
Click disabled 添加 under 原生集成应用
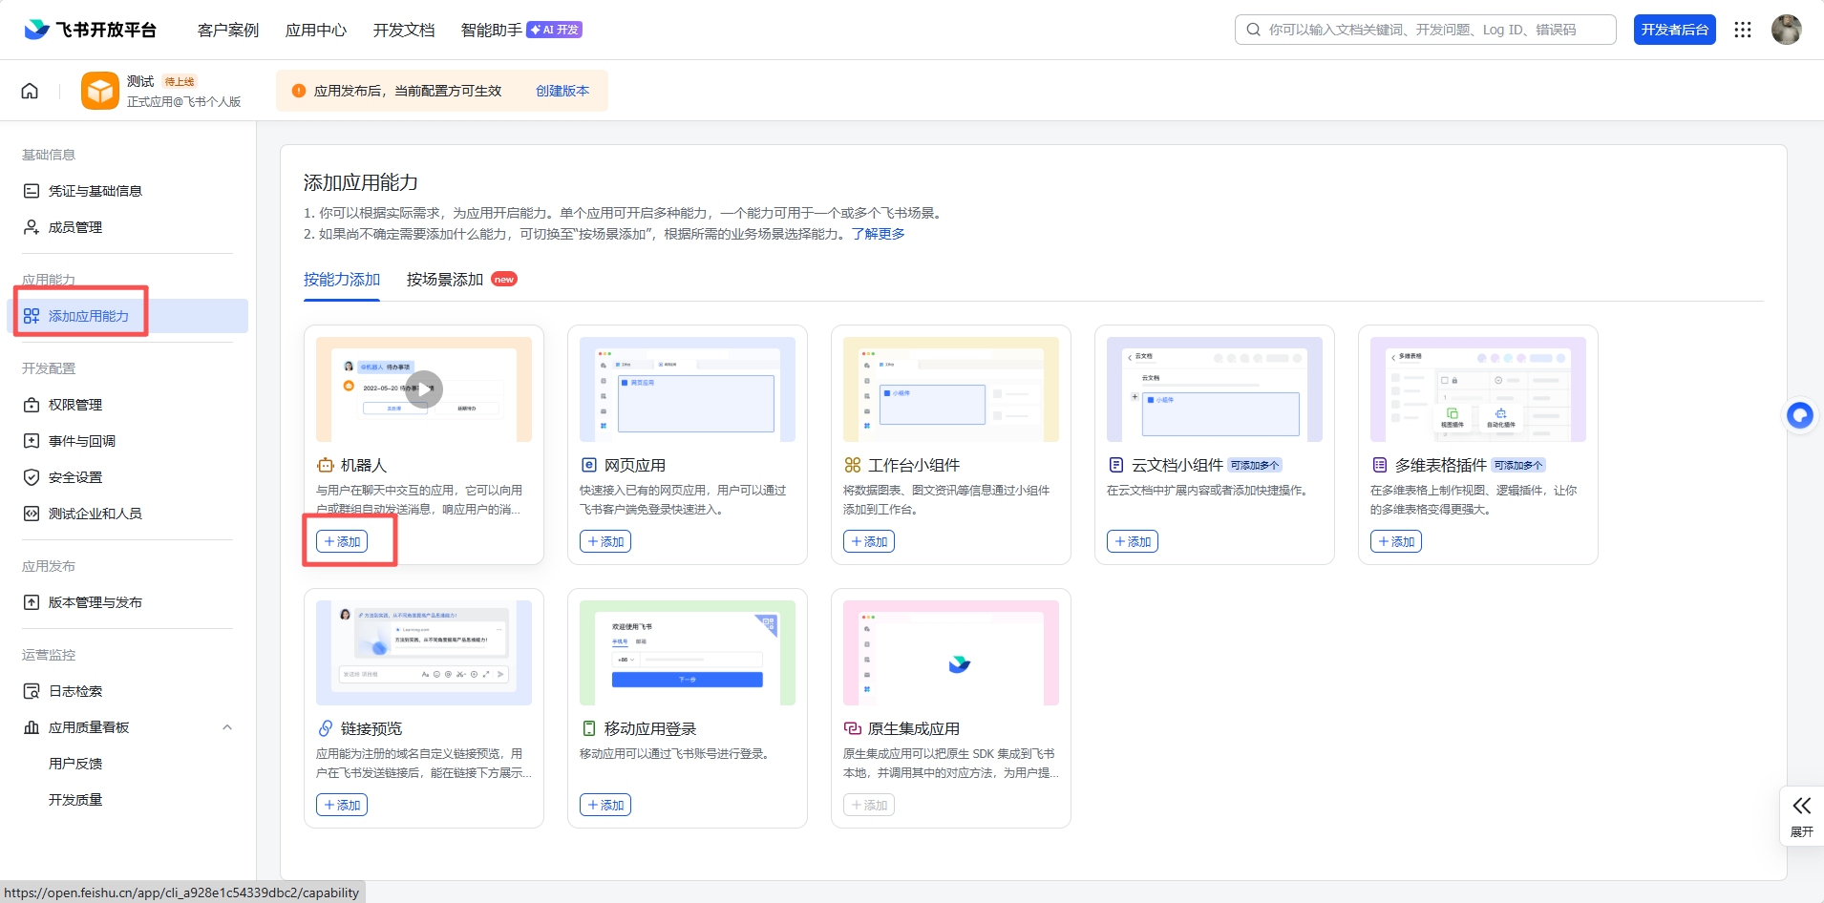pos(869,805)
